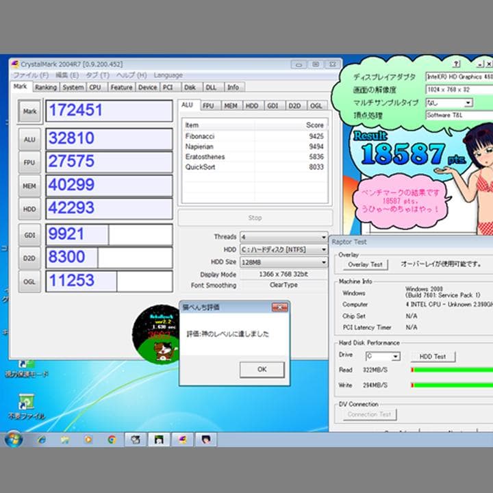This screenshot has height=493, width=493.
Task: Select the Eratosthenes row in results
Action: pos(255,157)
